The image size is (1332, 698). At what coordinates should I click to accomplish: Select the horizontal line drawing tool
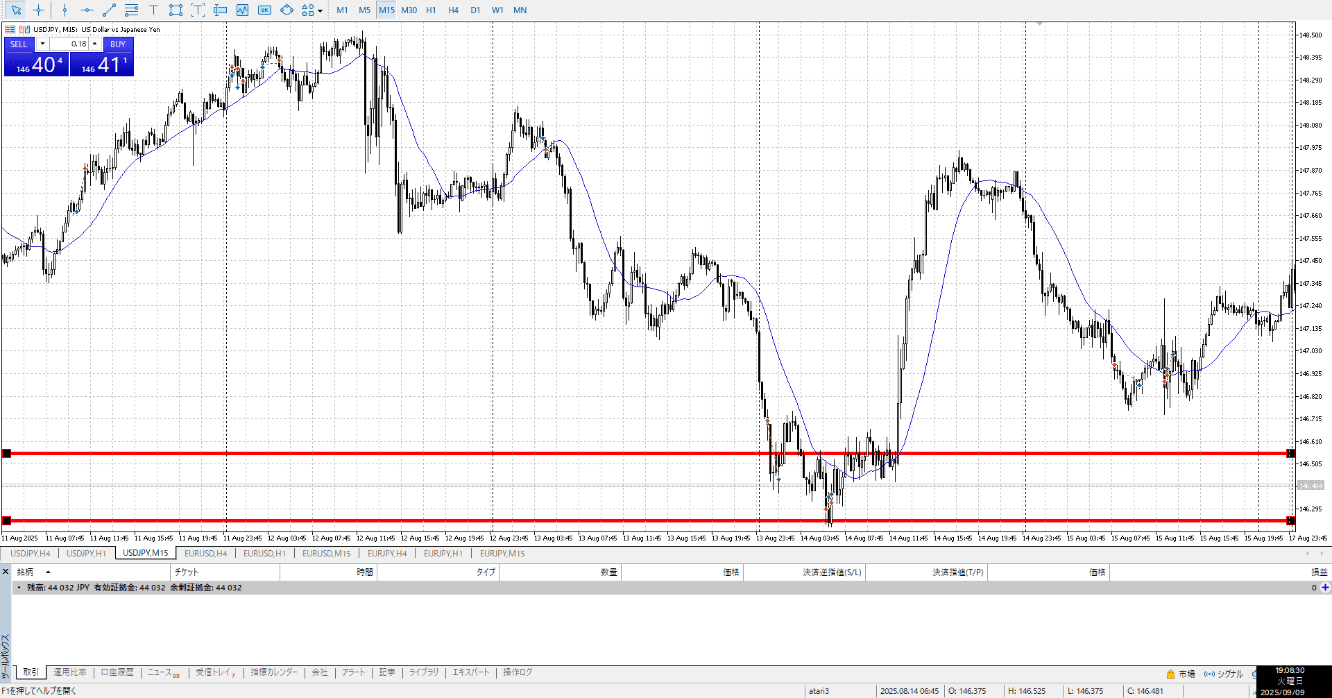point(87,10)
